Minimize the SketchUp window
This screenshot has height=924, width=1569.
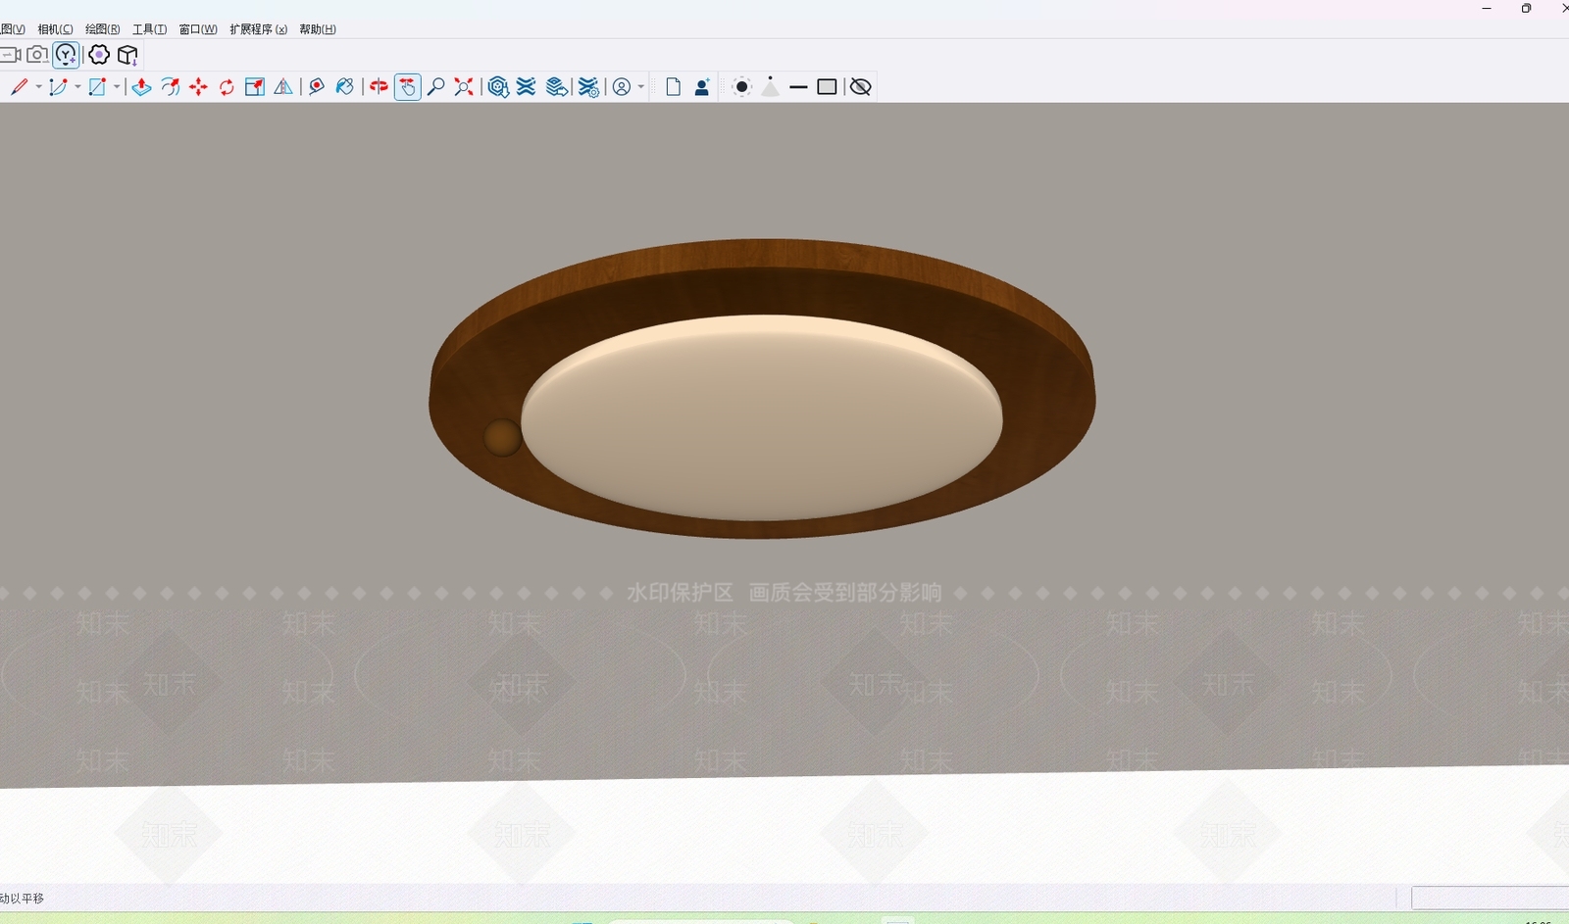point(1487,8)
